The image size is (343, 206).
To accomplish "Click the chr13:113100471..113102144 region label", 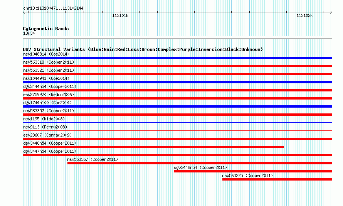I will [53, 8].
